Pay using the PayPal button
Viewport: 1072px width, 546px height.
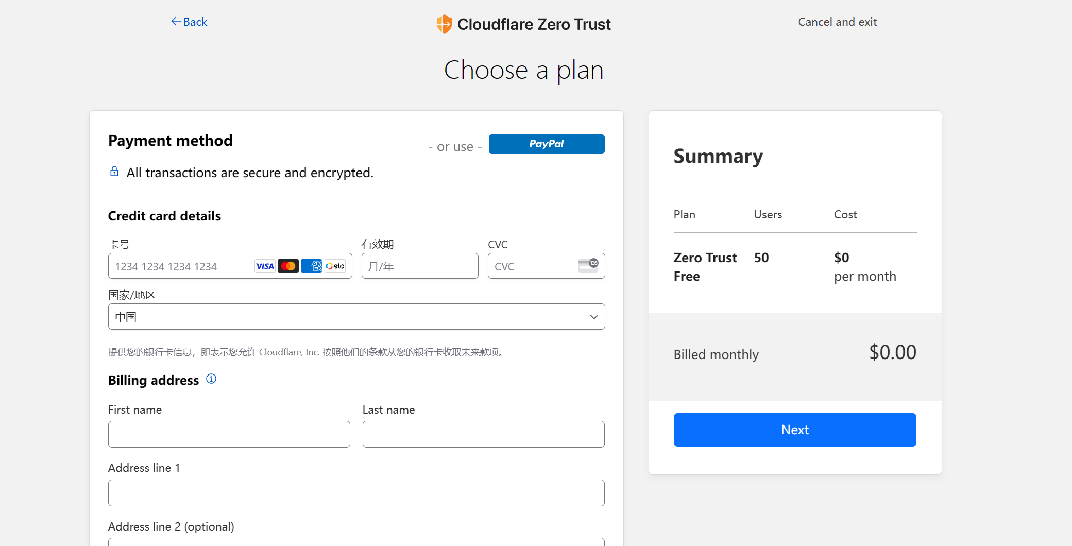[x=546, y=144]
